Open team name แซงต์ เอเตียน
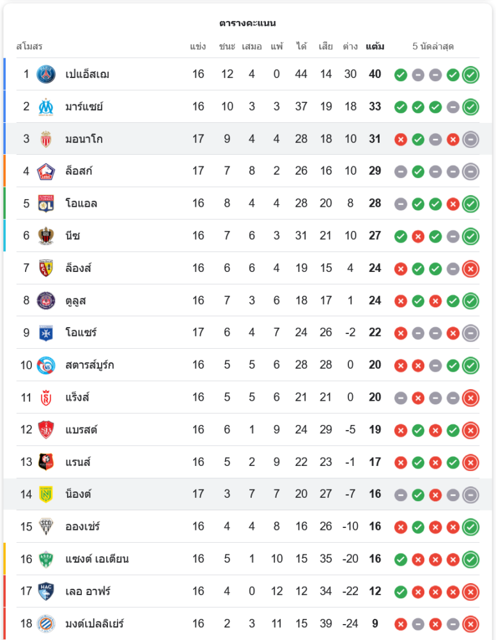Viewport: 496px width, 640px height. (x=97, y=559)
